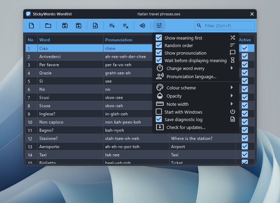This screenshot has height=203, width=280.
Task: Click the StickyWords app icon in the title bar
Action: [28, 14]
